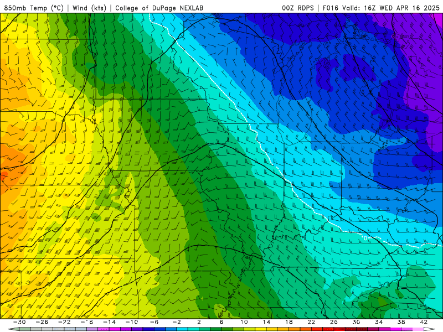This screenshot has height=332, width=443.
Task: Click the '42' colorbar tick label
Action: (424, 322)
